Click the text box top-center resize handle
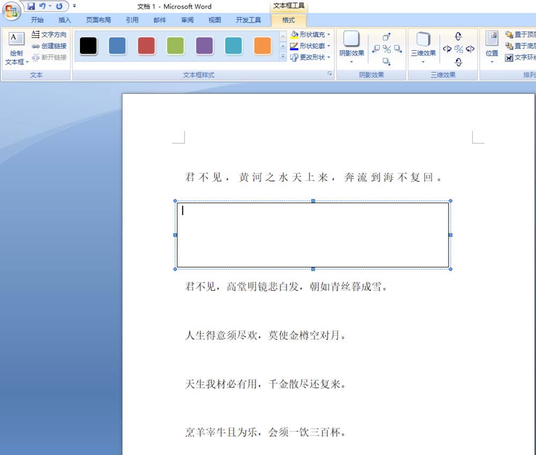Image resolution: width=536 pixels, height=455 pixels. tap(313, 201)
